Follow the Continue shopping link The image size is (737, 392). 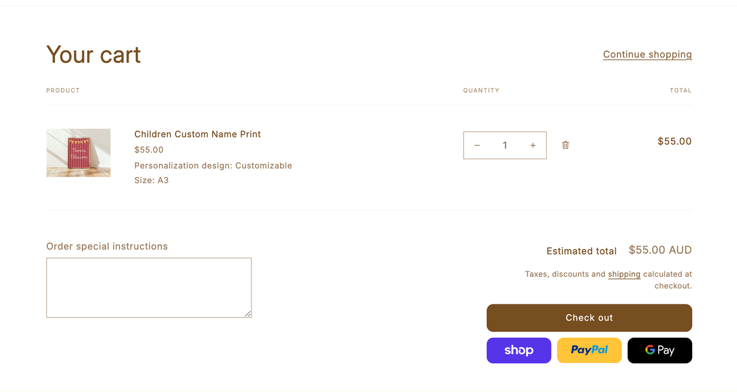(x=647, y=55)
